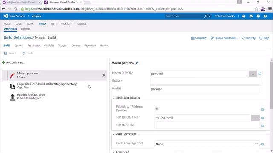Viewport: 273px width, 153px height.
Task: Open the search scope dropdown arrow
Action: (x=209, y=16)
